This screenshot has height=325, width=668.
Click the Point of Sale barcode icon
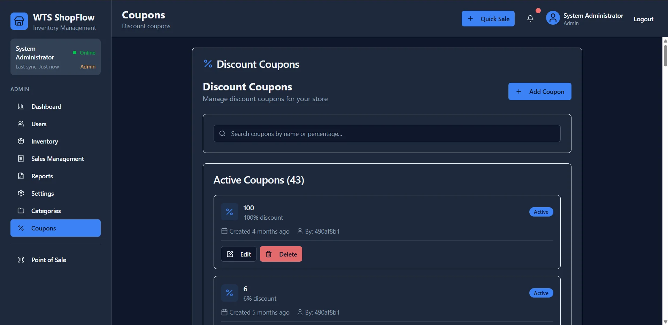point(21,260)
